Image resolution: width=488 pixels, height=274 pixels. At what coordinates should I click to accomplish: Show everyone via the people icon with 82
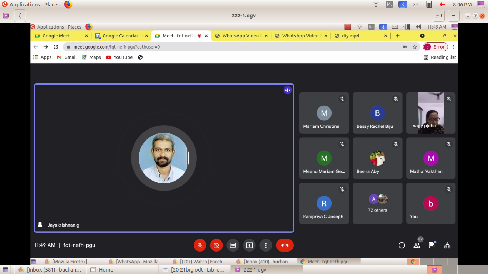pyautogui.click(x=417, y=245)
